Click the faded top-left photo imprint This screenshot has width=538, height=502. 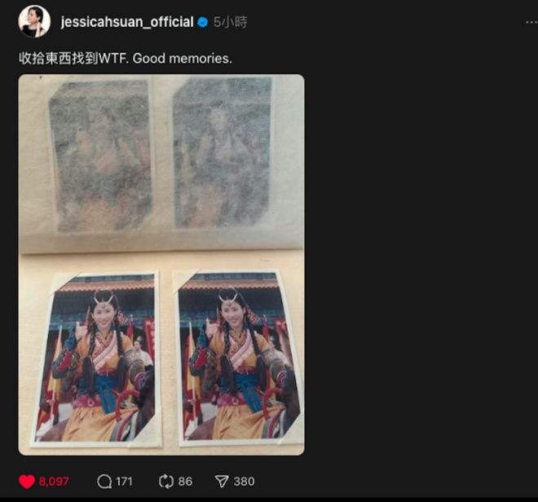101,156
